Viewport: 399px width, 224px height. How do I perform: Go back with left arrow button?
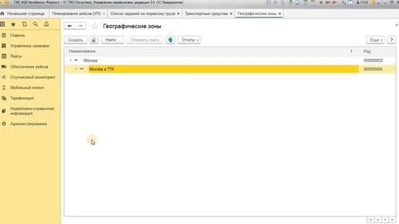(x=70, y=26)
